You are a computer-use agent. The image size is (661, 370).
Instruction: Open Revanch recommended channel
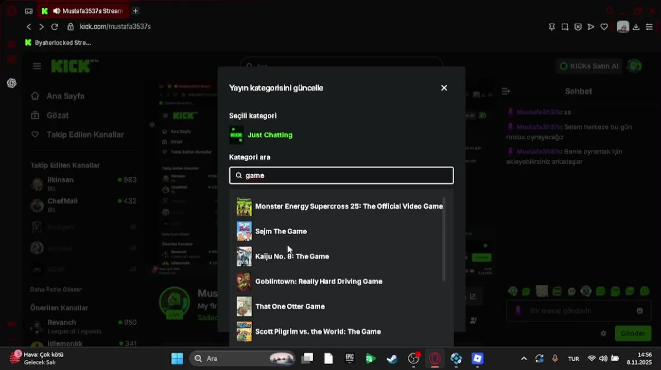[x=83, y=326]
